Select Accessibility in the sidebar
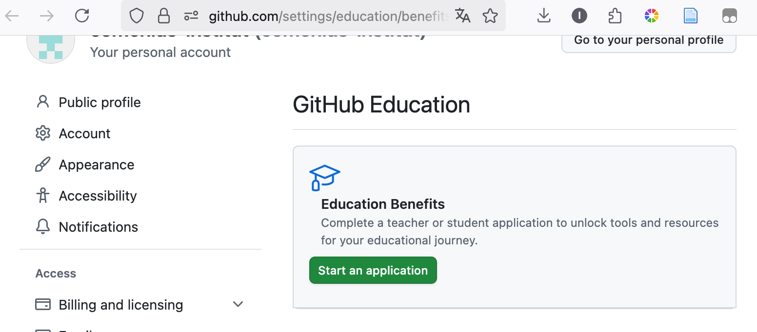The image size is (757, 332). [98, 196]
